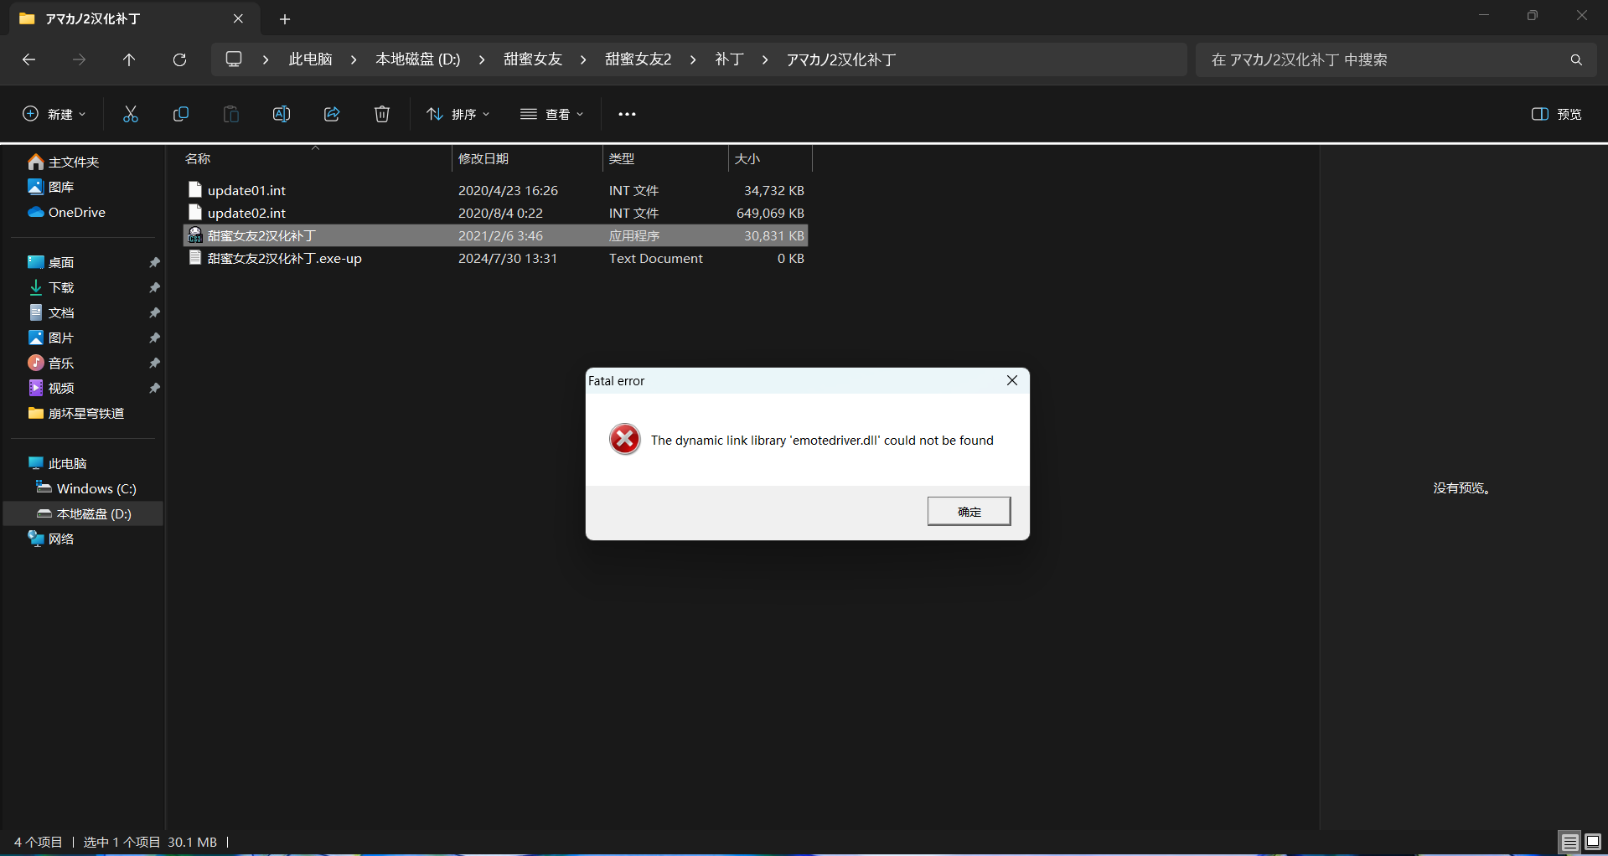Switch to details view icon in status bar
The image size is (1608, 856).
(1570, 842)
